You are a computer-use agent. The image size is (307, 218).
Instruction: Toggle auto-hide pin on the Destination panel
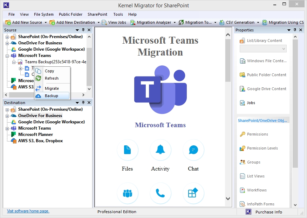pyautogui.click(x=83, y=103)
